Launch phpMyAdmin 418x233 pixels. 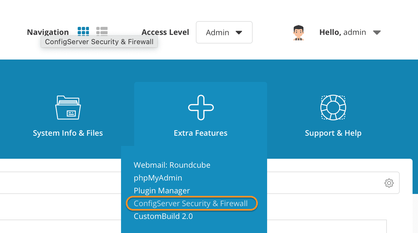pos(158,178)
